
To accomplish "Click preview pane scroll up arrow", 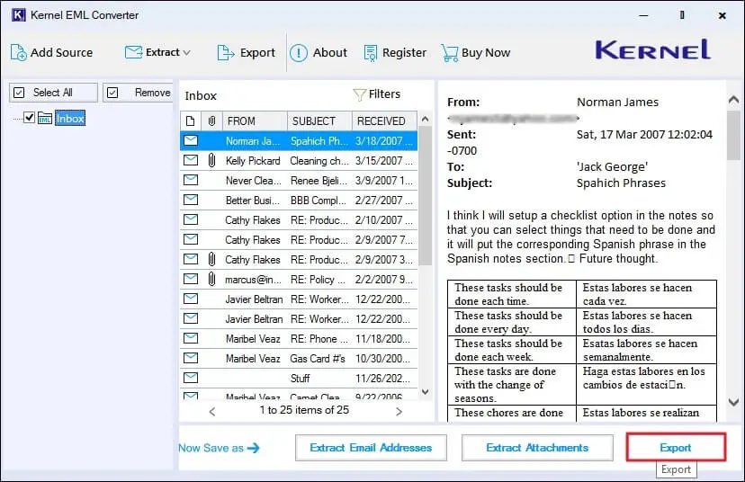I will pos(733,100).
